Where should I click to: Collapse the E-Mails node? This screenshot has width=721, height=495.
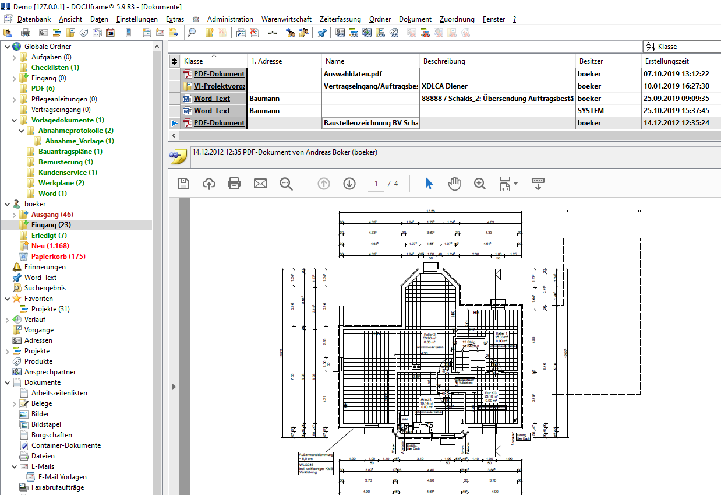(x=15, y=466)
